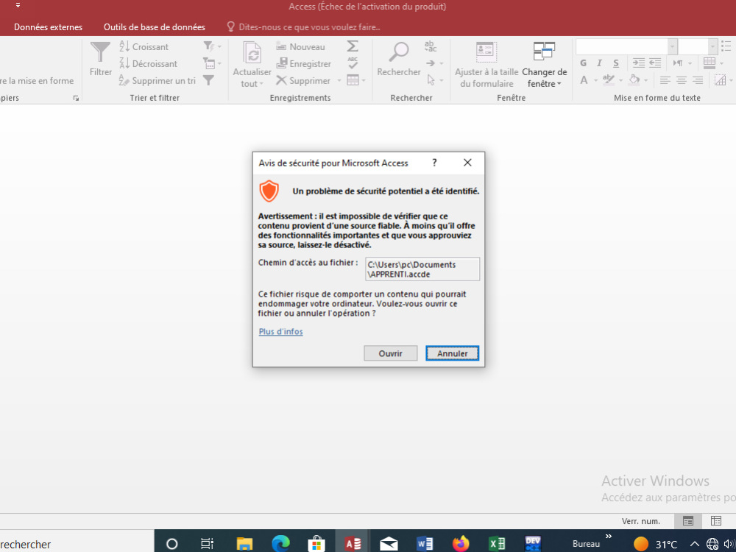Open Cortana circle on taskbar
Image resolution: width=736 pixels, height=552 pixels.
[171, 544]
